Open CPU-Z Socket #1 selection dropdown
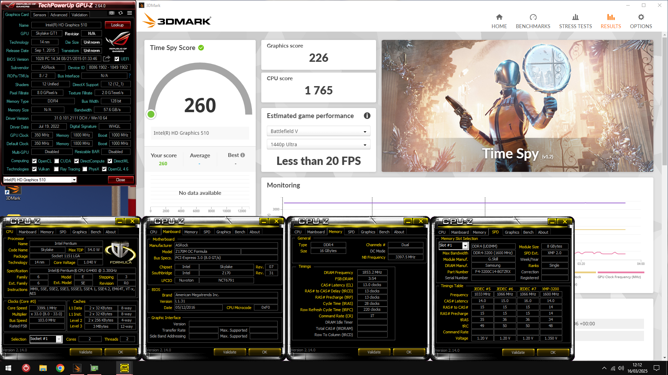This screenshot has height=375, width=668. (x=46, y=339)
